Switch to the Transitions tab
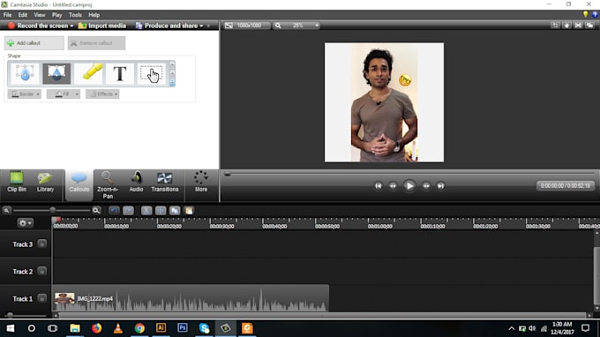 tap(165, 183)
